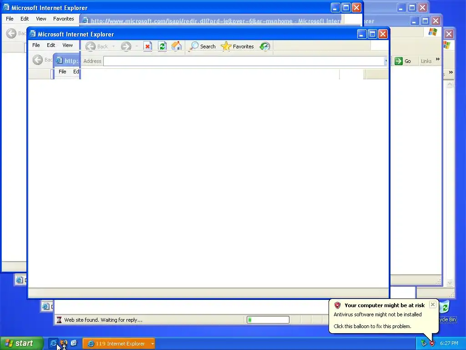Click the back-left window's IE title bar icon
466x350 pixels.
6,7
